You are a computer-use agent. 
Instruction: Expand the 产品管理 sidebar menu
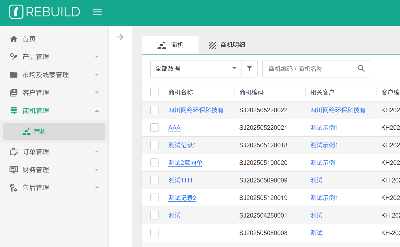pos(54,57)
